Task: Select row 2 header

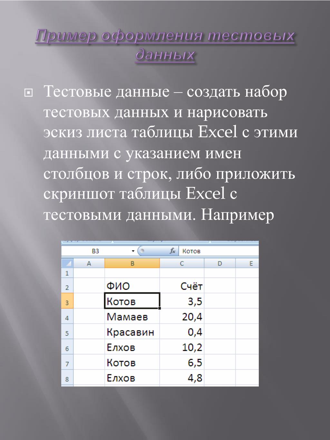Action: pyautogui.click(x=67, y=286)
